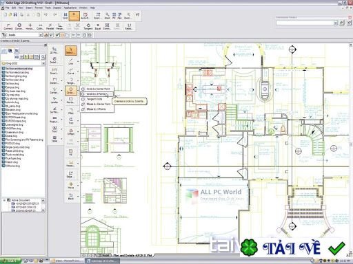The height and width of the screenshot is (264, 353).
Task: Choose Ellipse by Center Point
Action: point(97,104)
